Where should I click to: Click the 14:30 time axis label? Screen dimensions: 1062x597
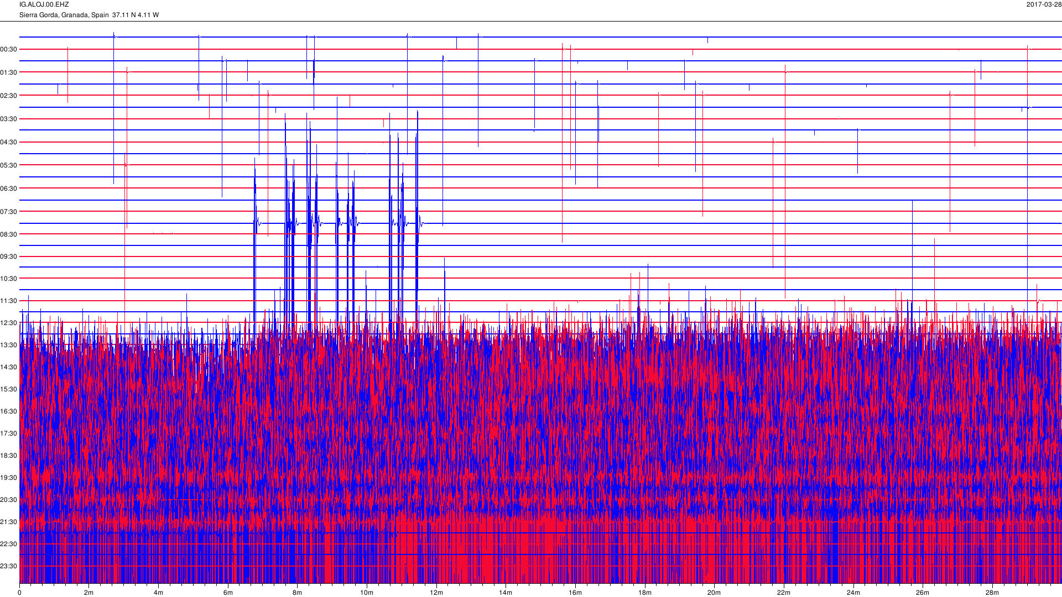9,367
